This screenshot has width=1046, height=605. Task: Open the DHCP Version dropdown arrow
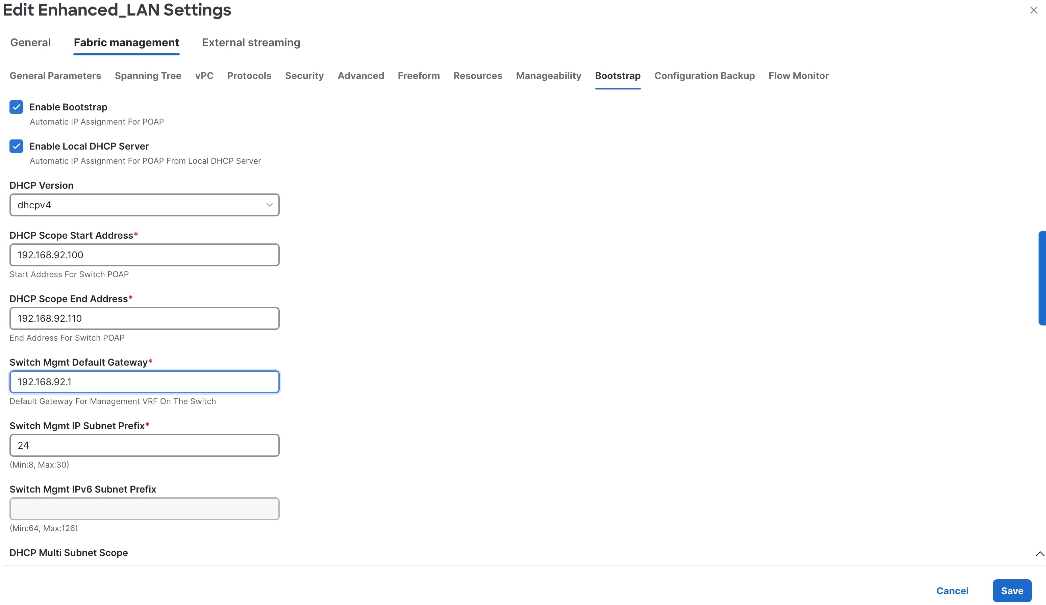[x=269, y=205]
